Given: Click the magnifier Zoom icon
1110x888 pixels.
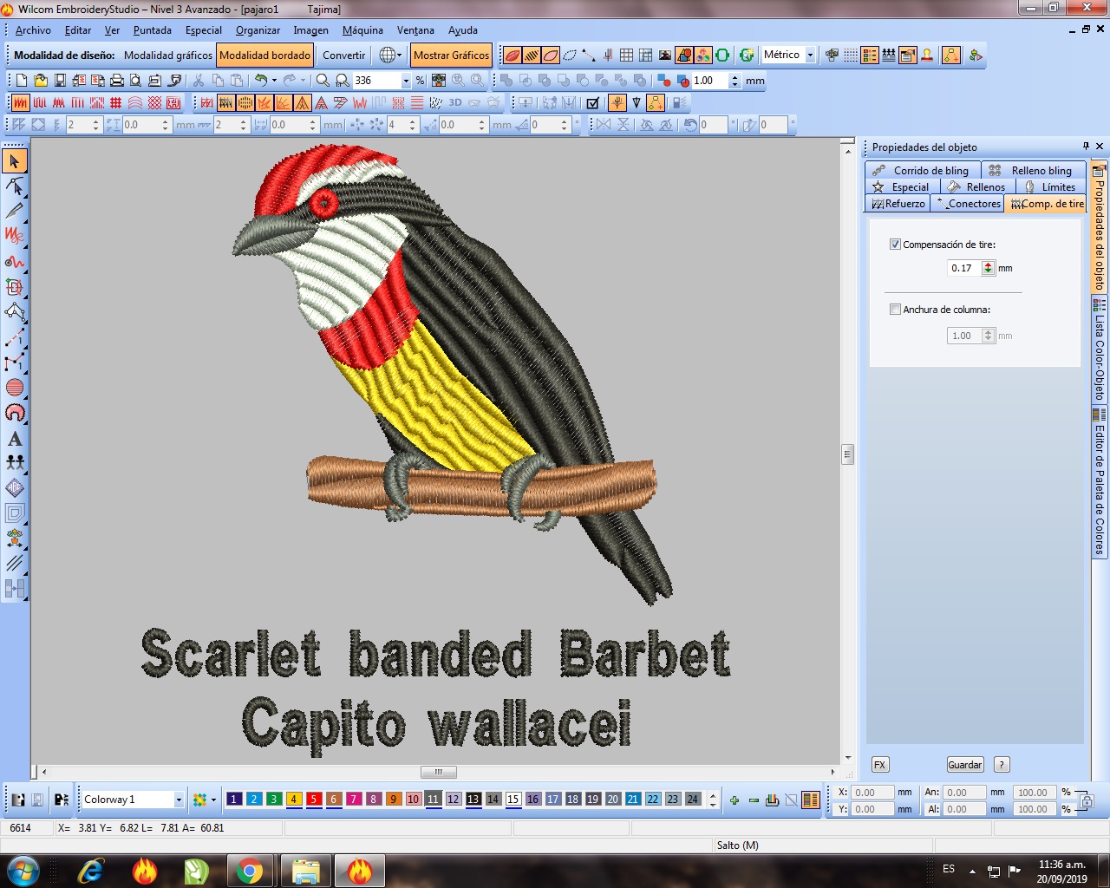Looking at the screenshot, I should point(323,81).
